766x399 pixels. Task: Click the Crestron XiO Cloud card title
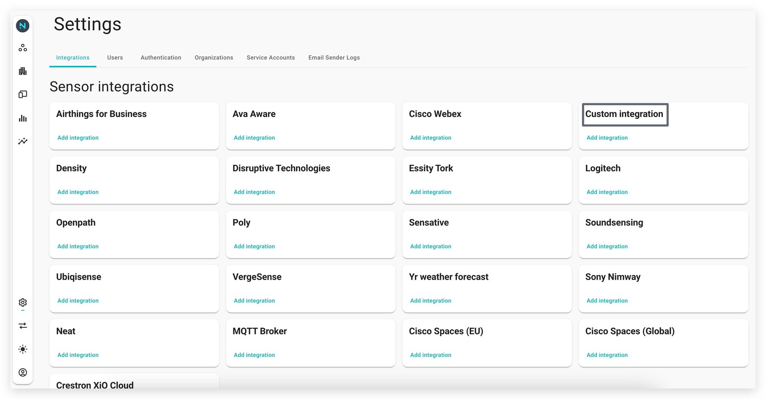pos(95,385)
